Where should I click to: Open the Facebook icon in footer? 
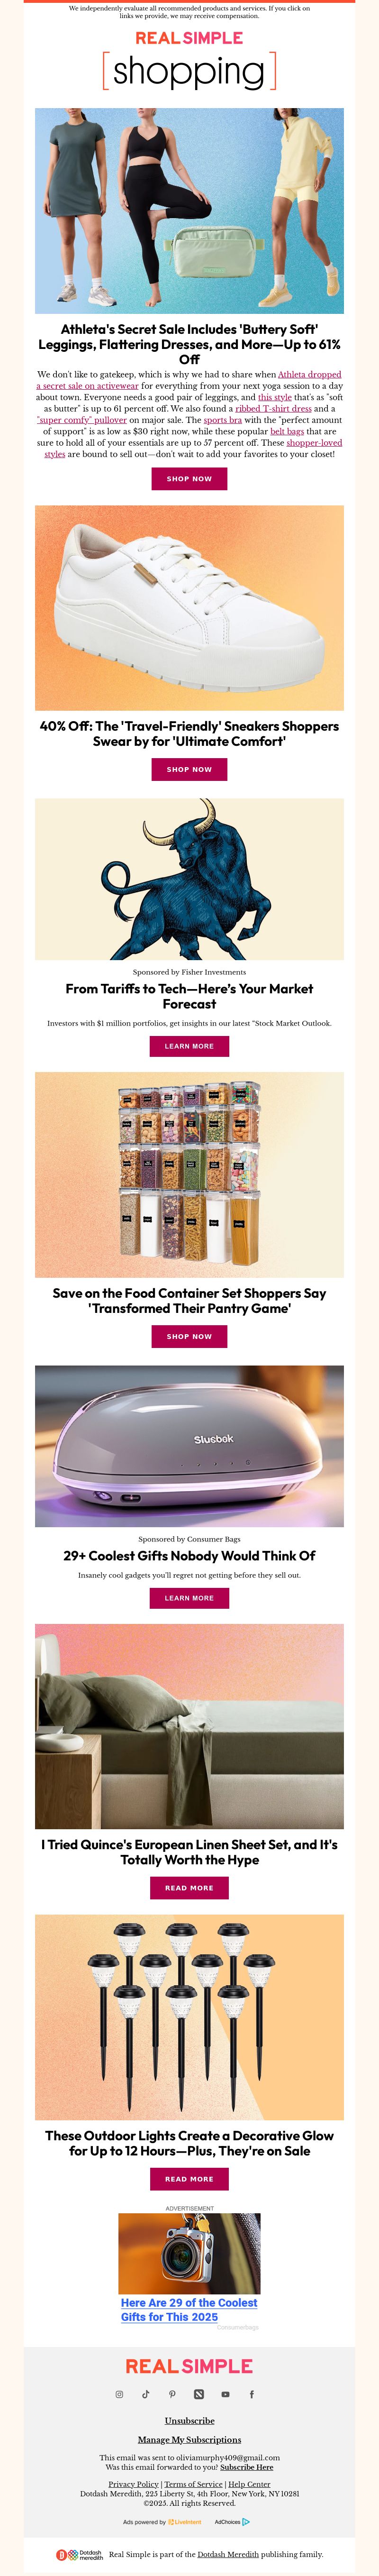coord(251,2395)
